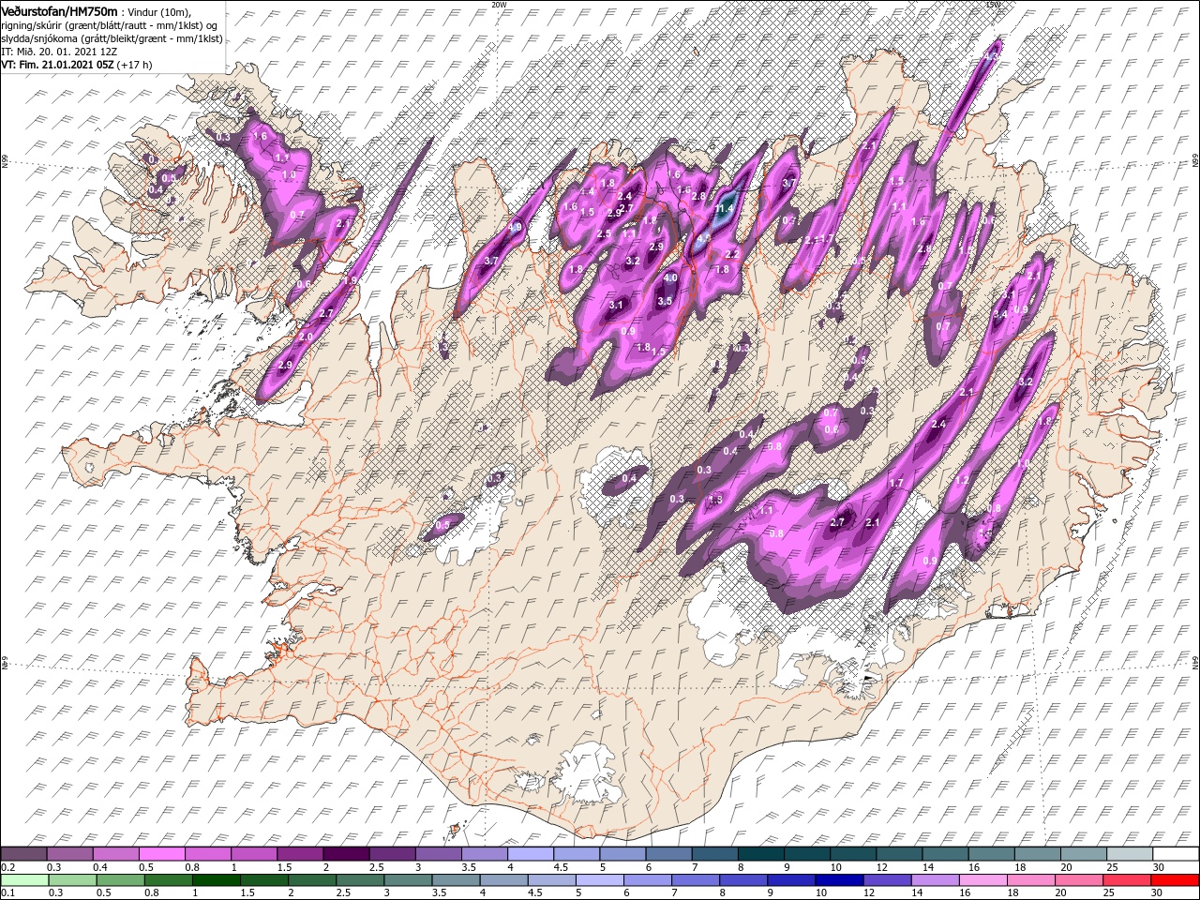1200x900 pixels.
Task: Pick the top-row legend swatch labeled 0.2
Action: tap(24, 853)
